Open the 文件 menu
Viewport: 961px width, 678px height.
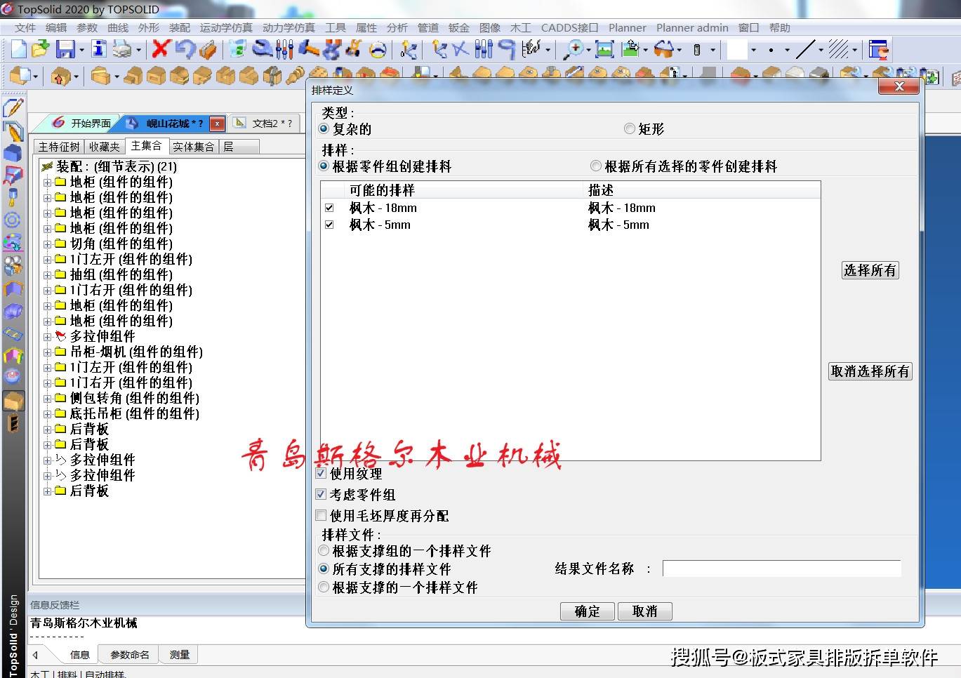[25, 27]
